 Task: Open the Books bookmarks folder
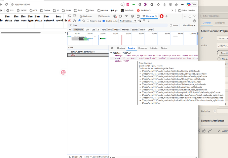coord(66,11)
